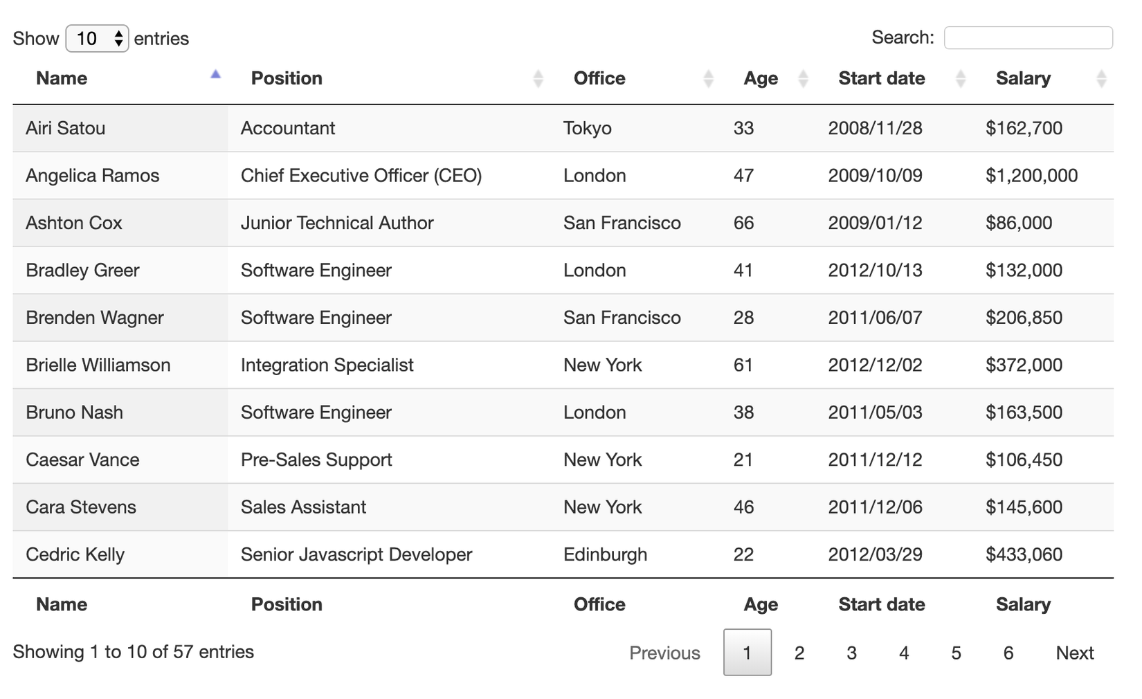This screenshot has height=699, width=1142.
Task: Click the Start date sort arrows
Action: [x=960, y=79]
